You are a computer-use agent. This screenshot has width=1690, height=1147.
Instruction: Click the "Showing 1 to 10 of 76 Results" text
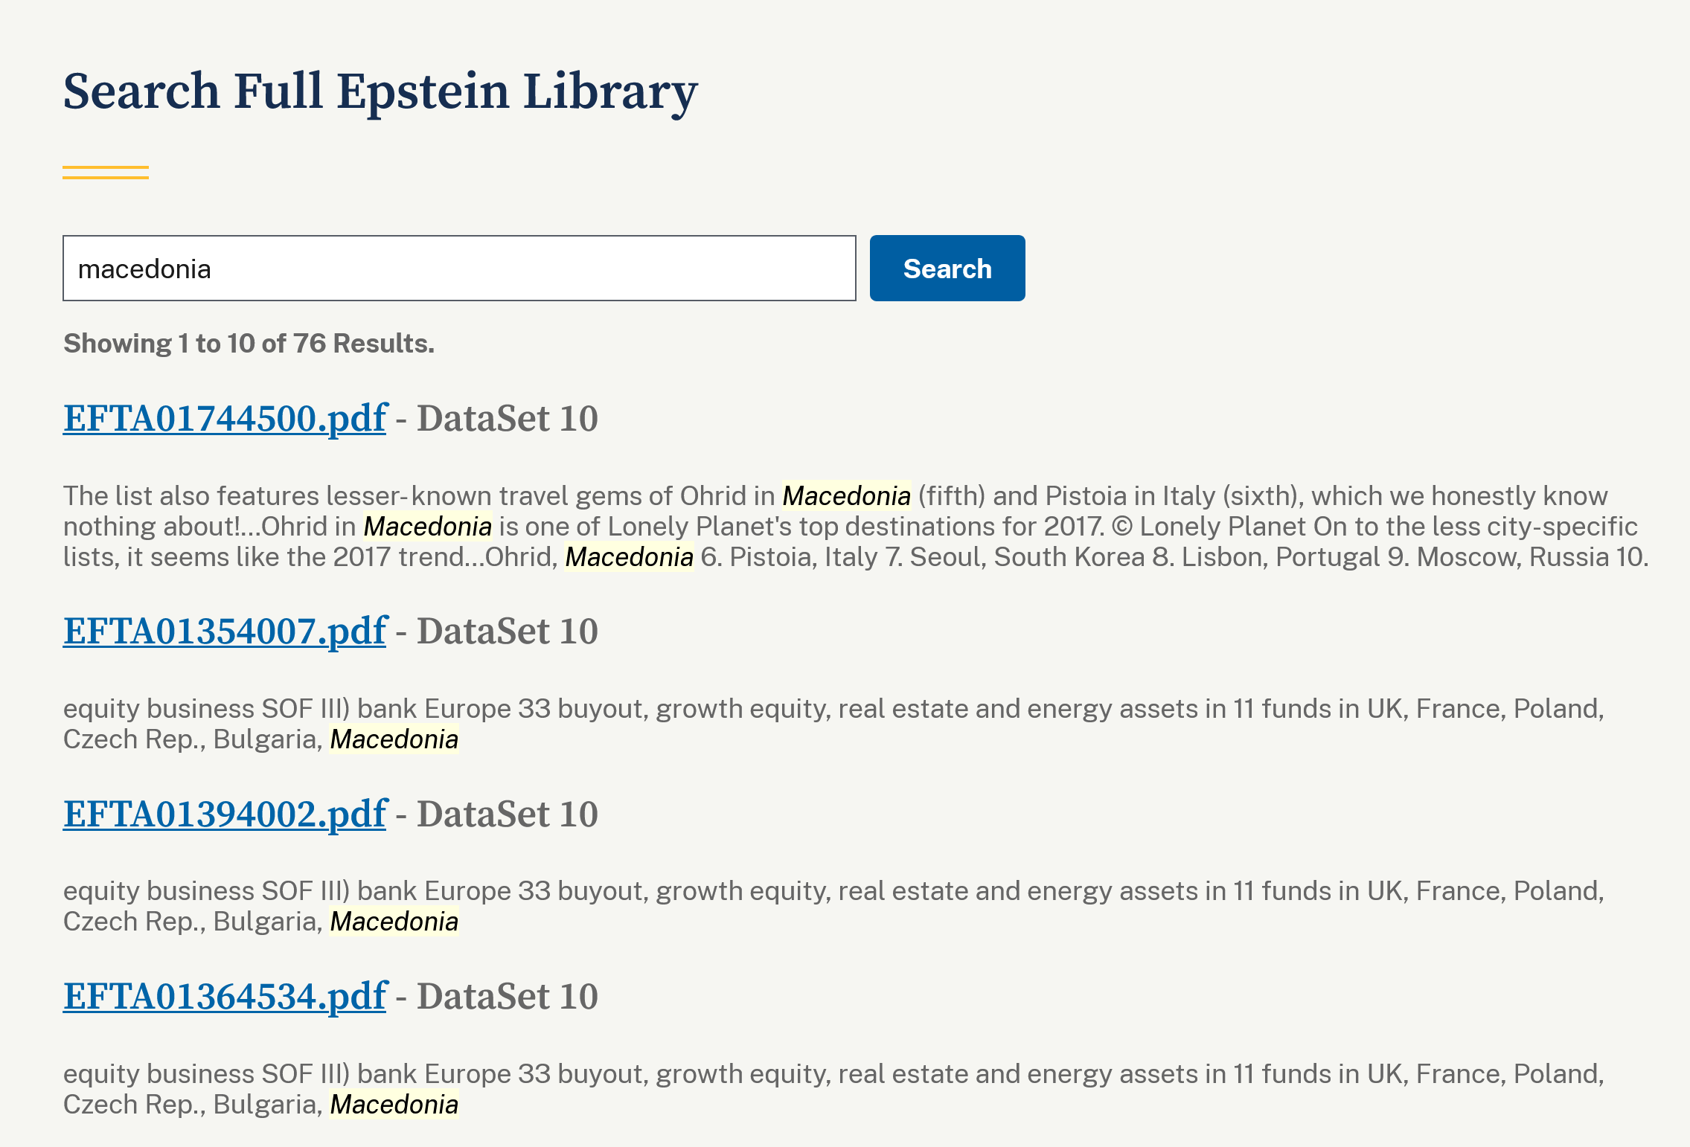pyautogui.click(x=249, y=344)
